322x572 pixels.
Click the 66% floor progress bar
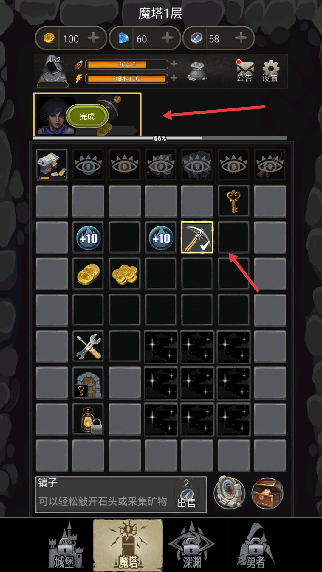[x=160, y=138]
